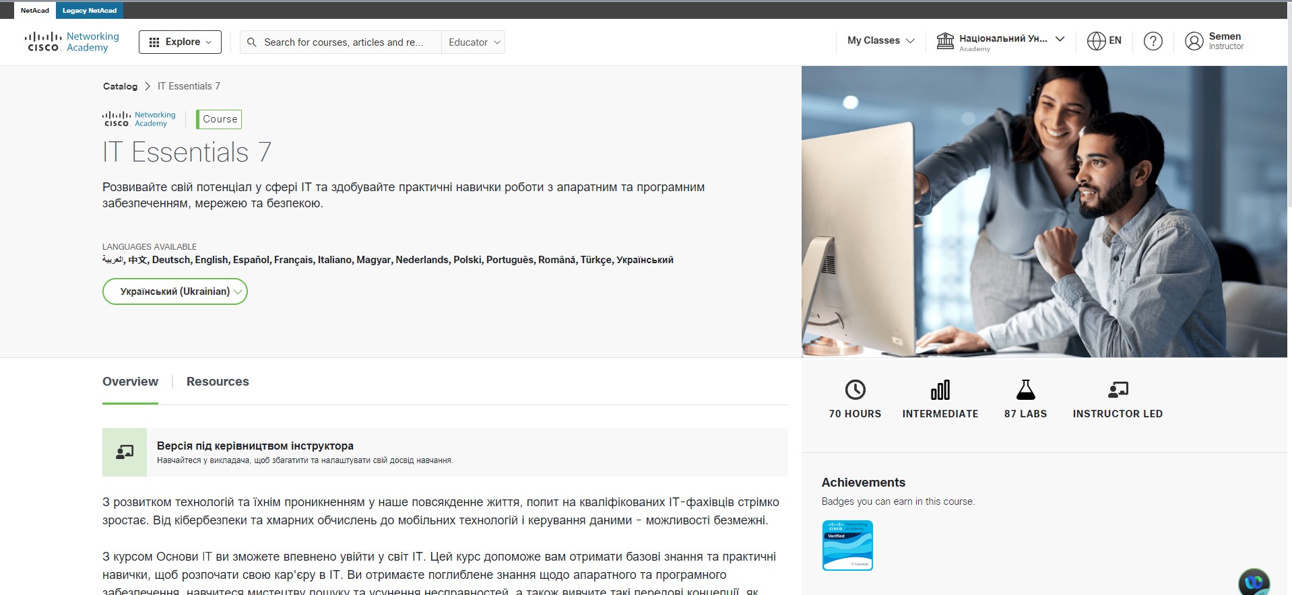This screenshot has width=1292, height=595.
Task: Switch to the Resources tab
Action: pos(218,382)
